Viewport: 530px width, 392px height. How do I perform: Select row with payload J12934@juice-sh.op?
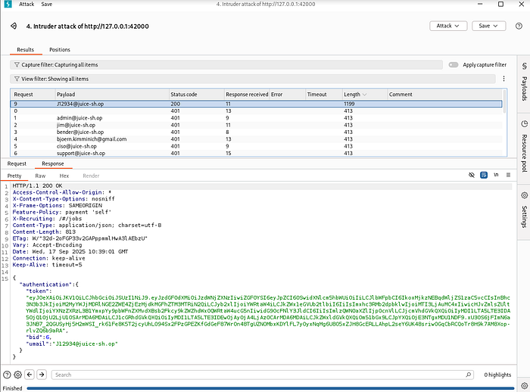(256, 104)
